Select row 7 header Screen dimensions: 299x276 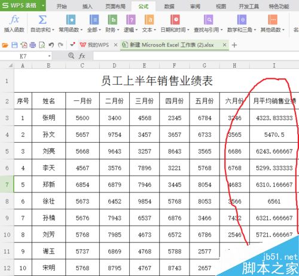pyautogui.click(x=7, y=185)
